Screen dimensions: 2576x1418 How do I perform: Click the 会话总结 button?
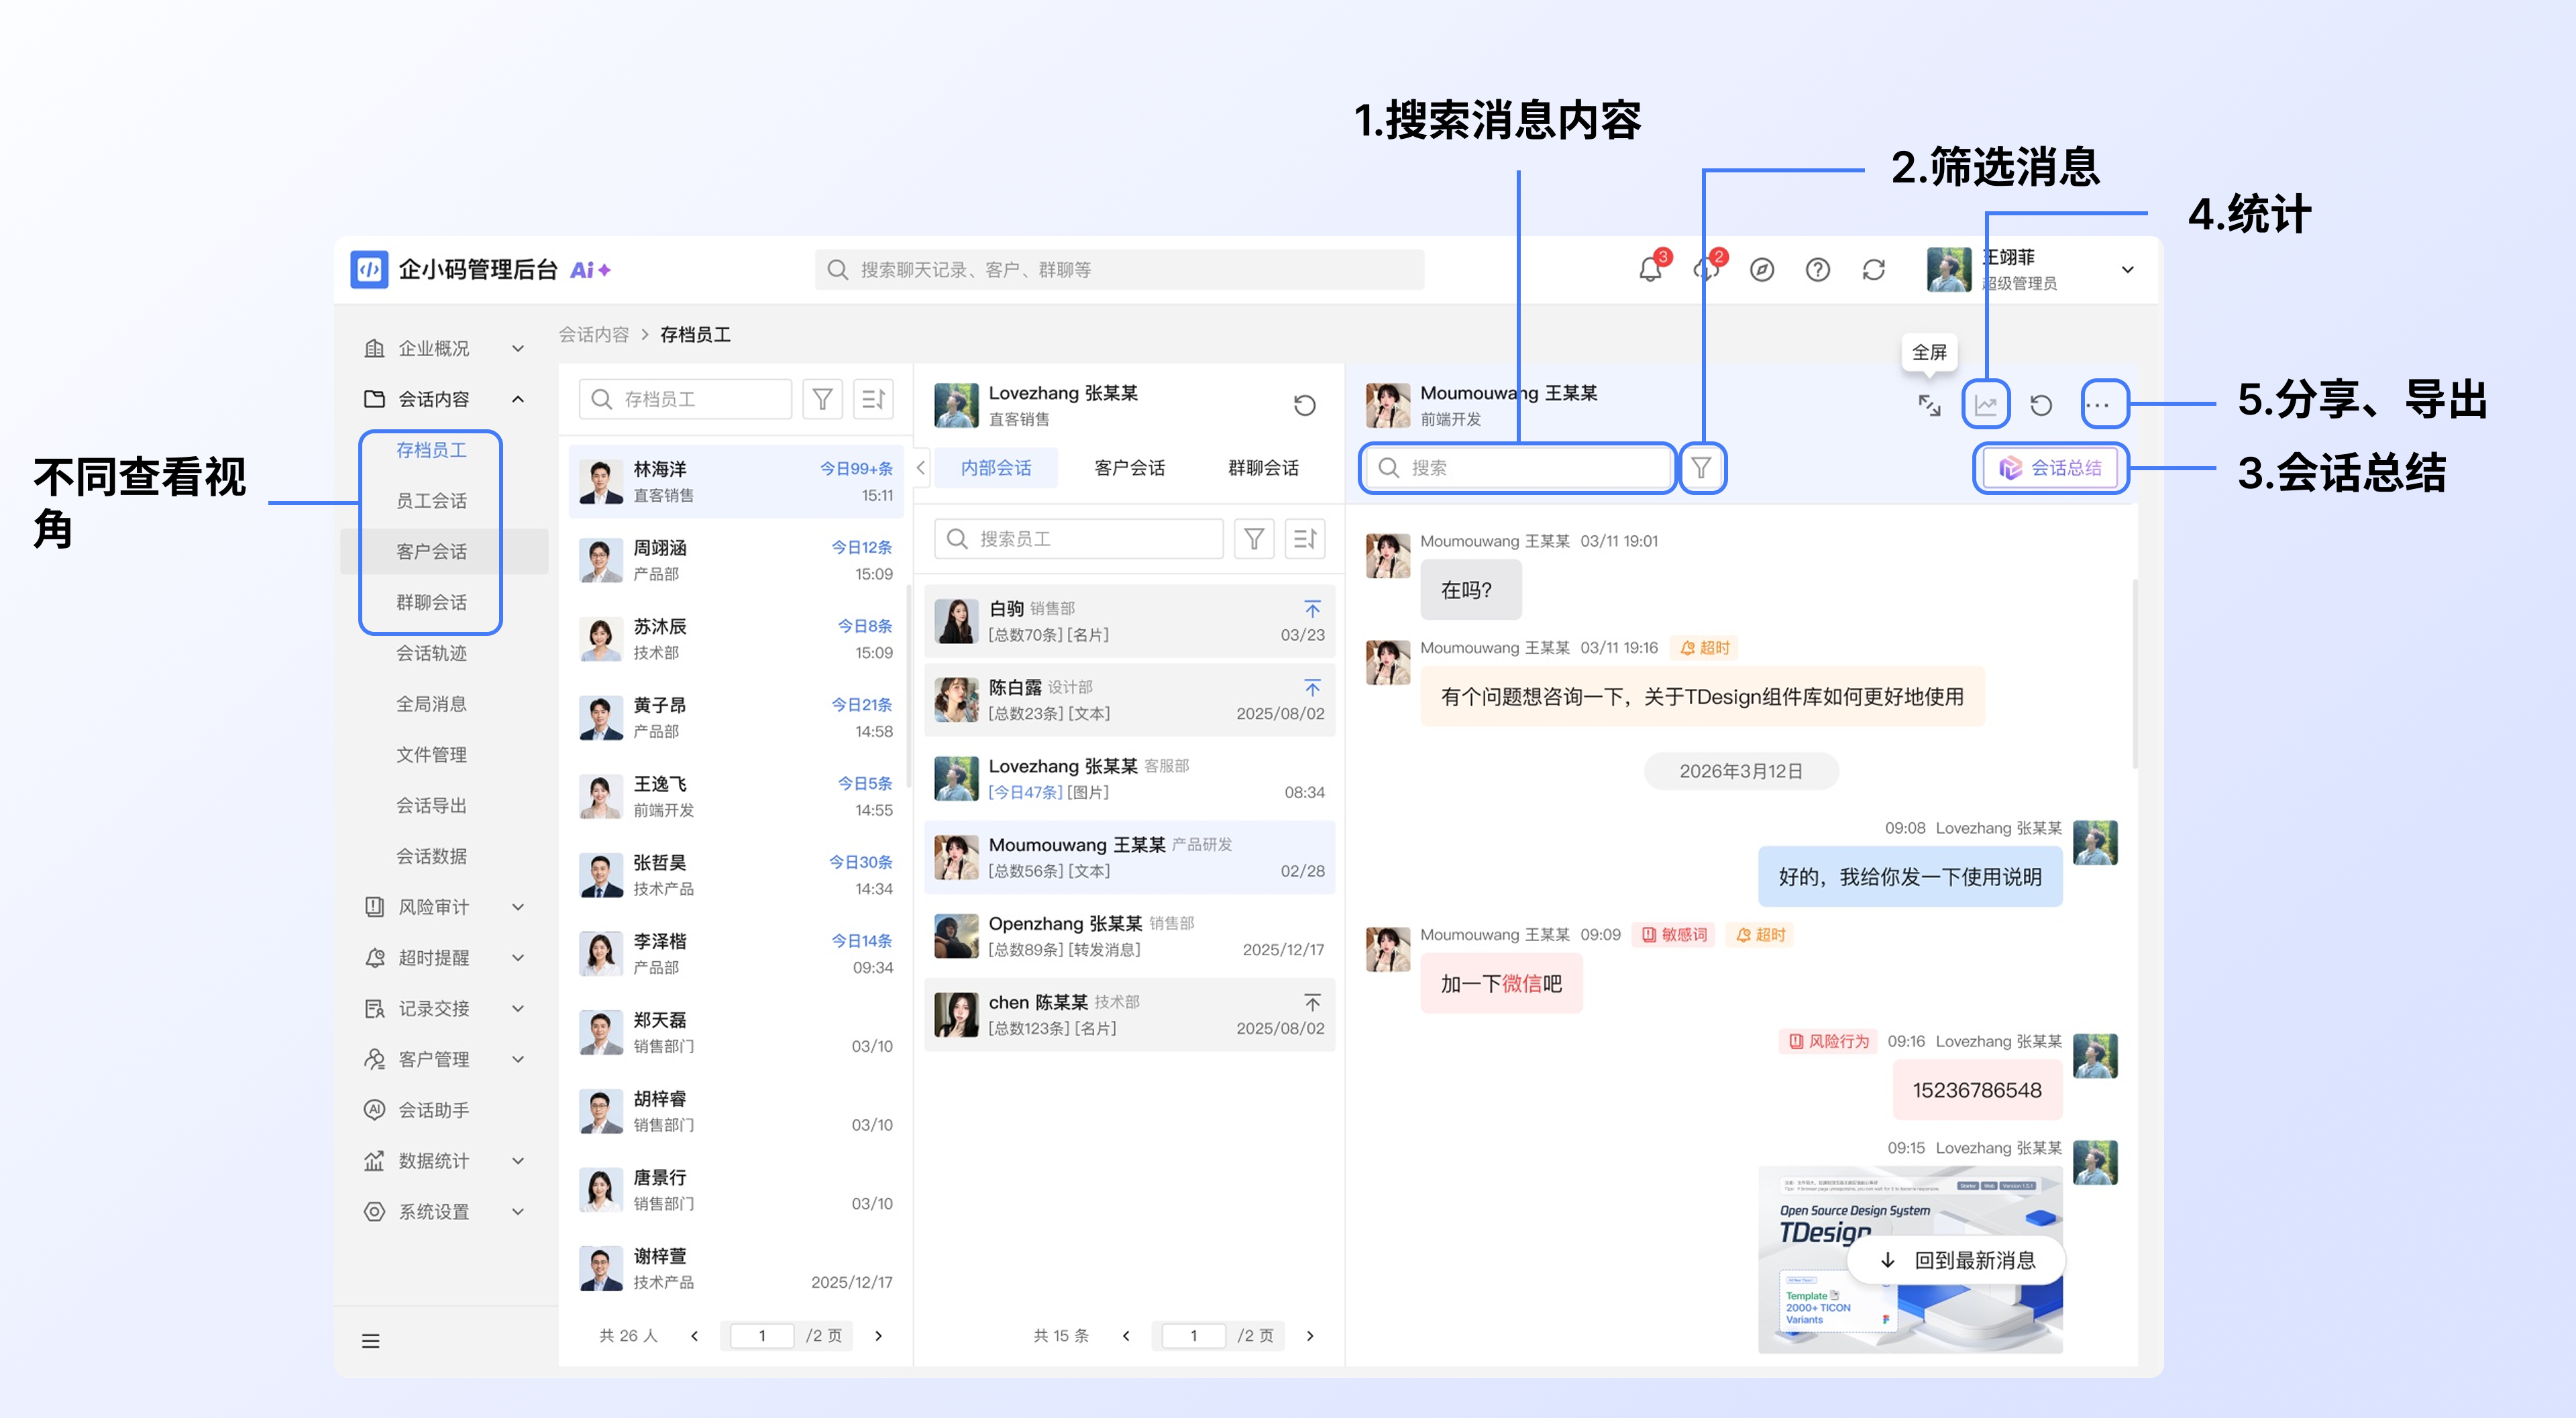tap(2051, 468)
